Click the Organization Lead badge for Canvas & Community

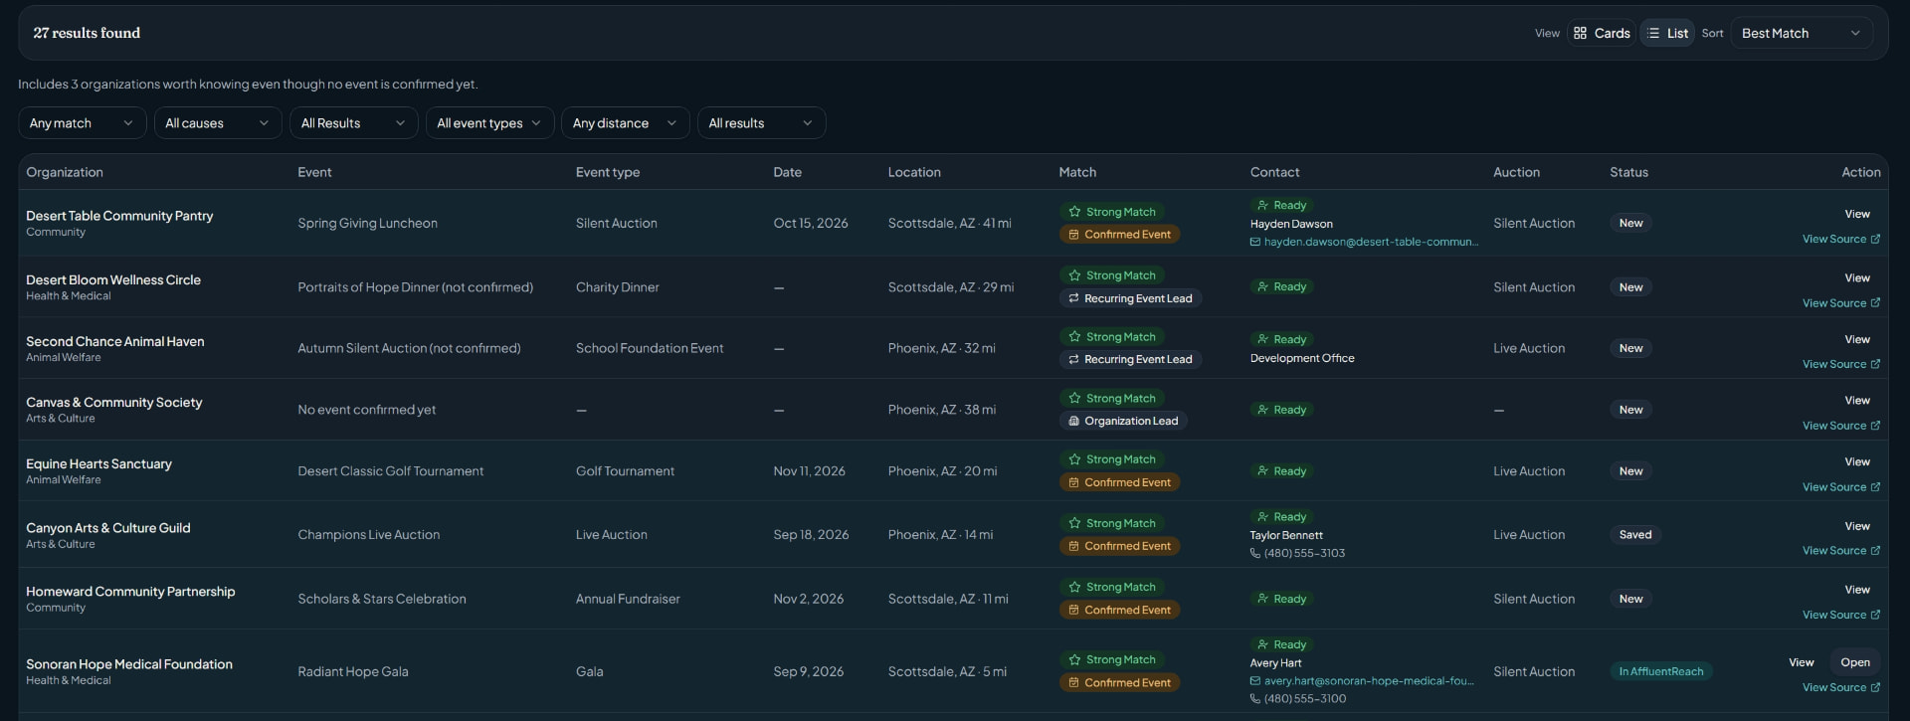point(1123,421)
